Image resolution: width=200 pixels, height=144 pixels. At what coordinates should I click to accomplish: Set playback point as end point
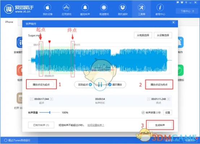tap(159, 85)
